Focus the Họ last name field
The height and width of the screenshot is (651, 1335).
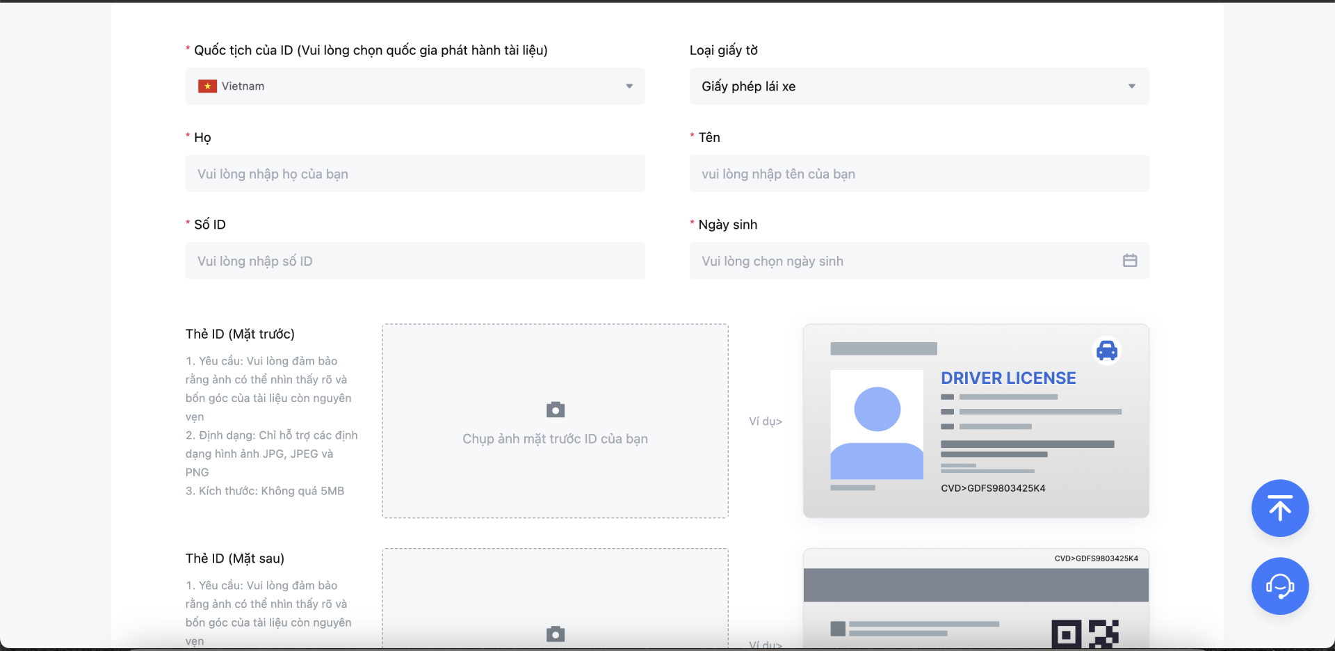[x=415, y=174]
